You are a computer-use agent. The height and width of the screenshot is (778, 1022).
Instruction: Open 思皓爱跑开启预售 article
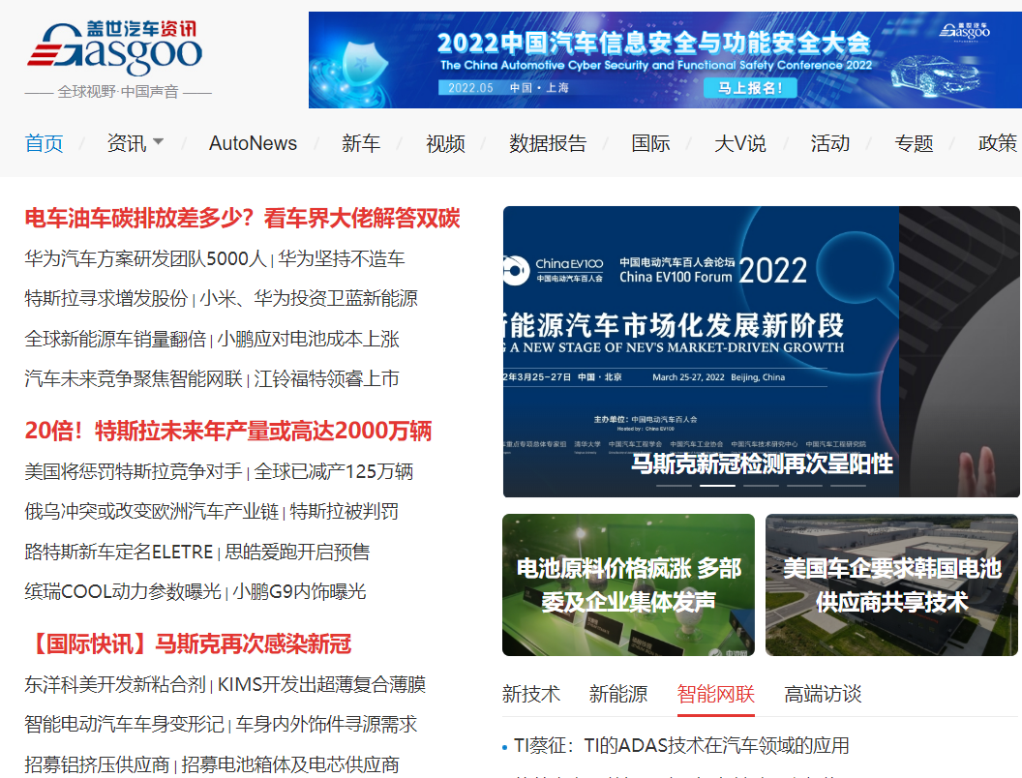[297, 552]
